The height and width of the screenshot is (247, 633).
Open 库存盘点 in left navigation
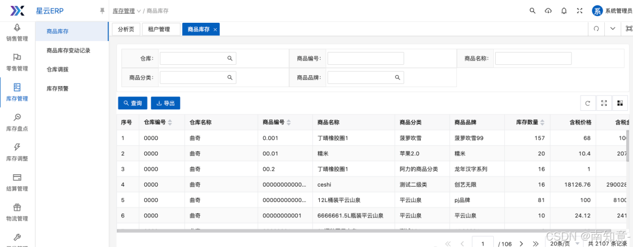(17, 122)
